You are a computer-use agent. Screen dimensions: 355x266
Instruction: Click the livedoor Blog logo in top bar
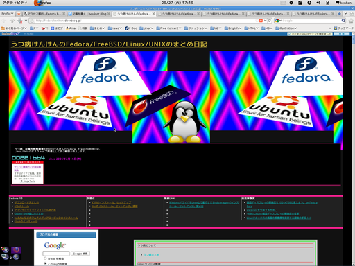[x=10, y=34]
